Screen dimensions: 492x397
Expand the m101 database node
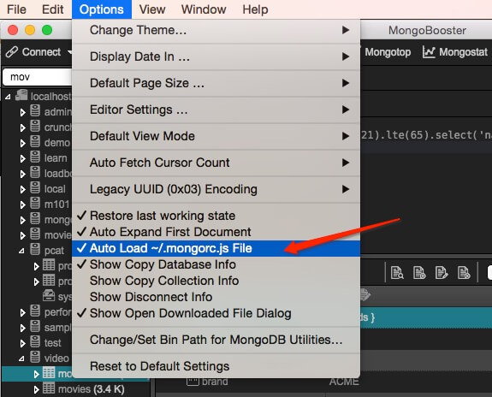22,204
